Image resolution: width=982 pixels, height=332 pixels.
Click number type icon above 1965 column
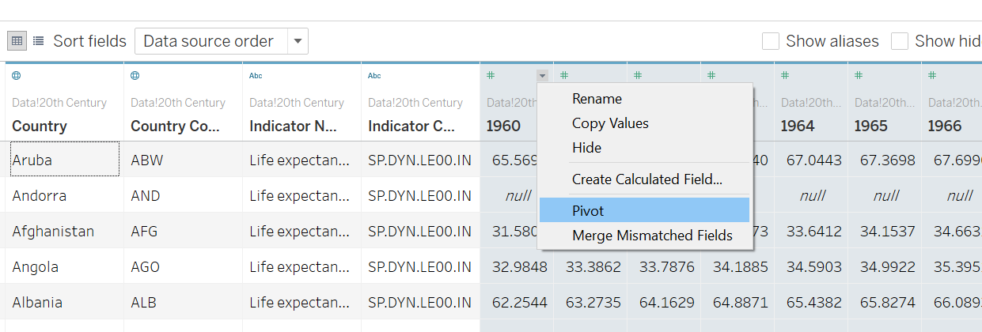pyautogui.click(x=859, y=76)
